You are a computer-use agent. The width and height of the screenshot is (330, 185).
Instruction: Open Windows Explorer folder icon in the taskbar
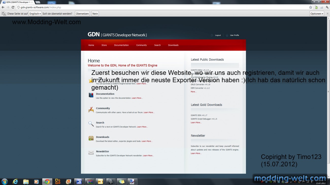26,181
